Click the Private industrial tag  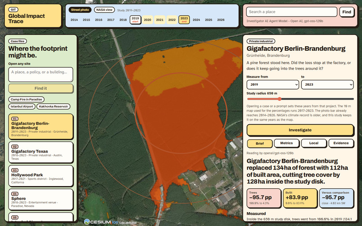point(261,41)
